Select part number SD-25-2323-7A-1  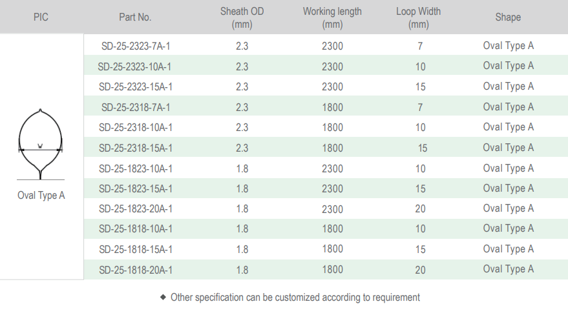point(136,46)
